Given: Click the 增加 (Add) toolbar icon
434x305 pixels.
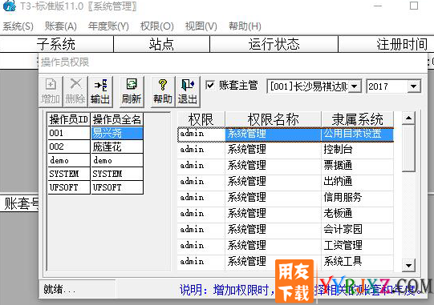Looking at the screenshot, I should [x=51, y=92].
